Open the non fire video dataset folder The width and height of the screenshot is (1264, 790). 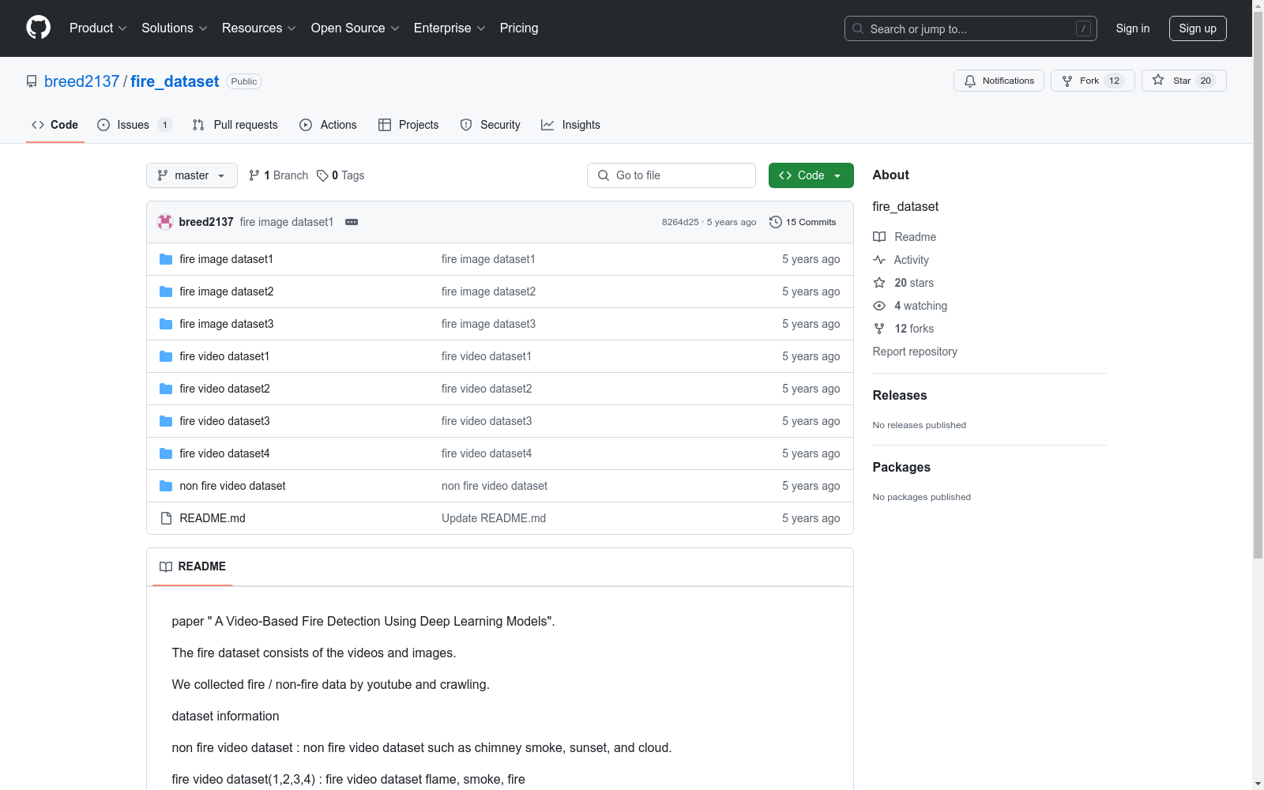[232, 486]
